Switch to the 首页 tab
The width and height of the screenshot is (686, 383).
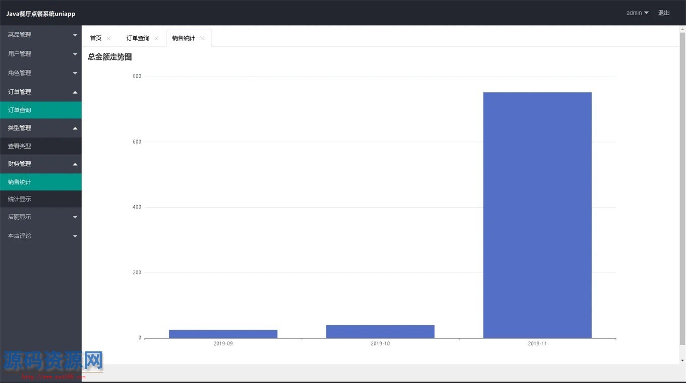[x=96, y=39]
